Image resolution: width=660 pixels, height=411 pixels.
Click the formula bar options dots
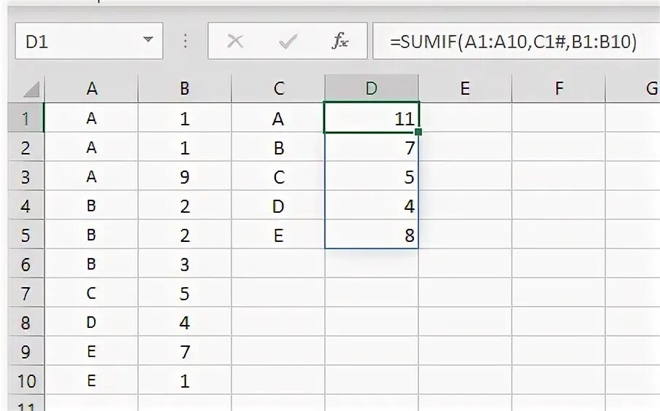tap(185, 42)
